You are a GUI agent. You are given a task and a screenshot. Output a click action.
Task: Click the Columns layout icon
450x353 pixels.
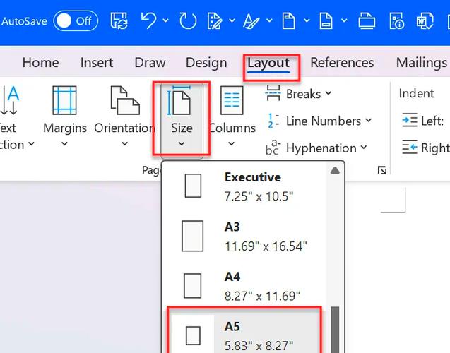[x=232, y=100]
